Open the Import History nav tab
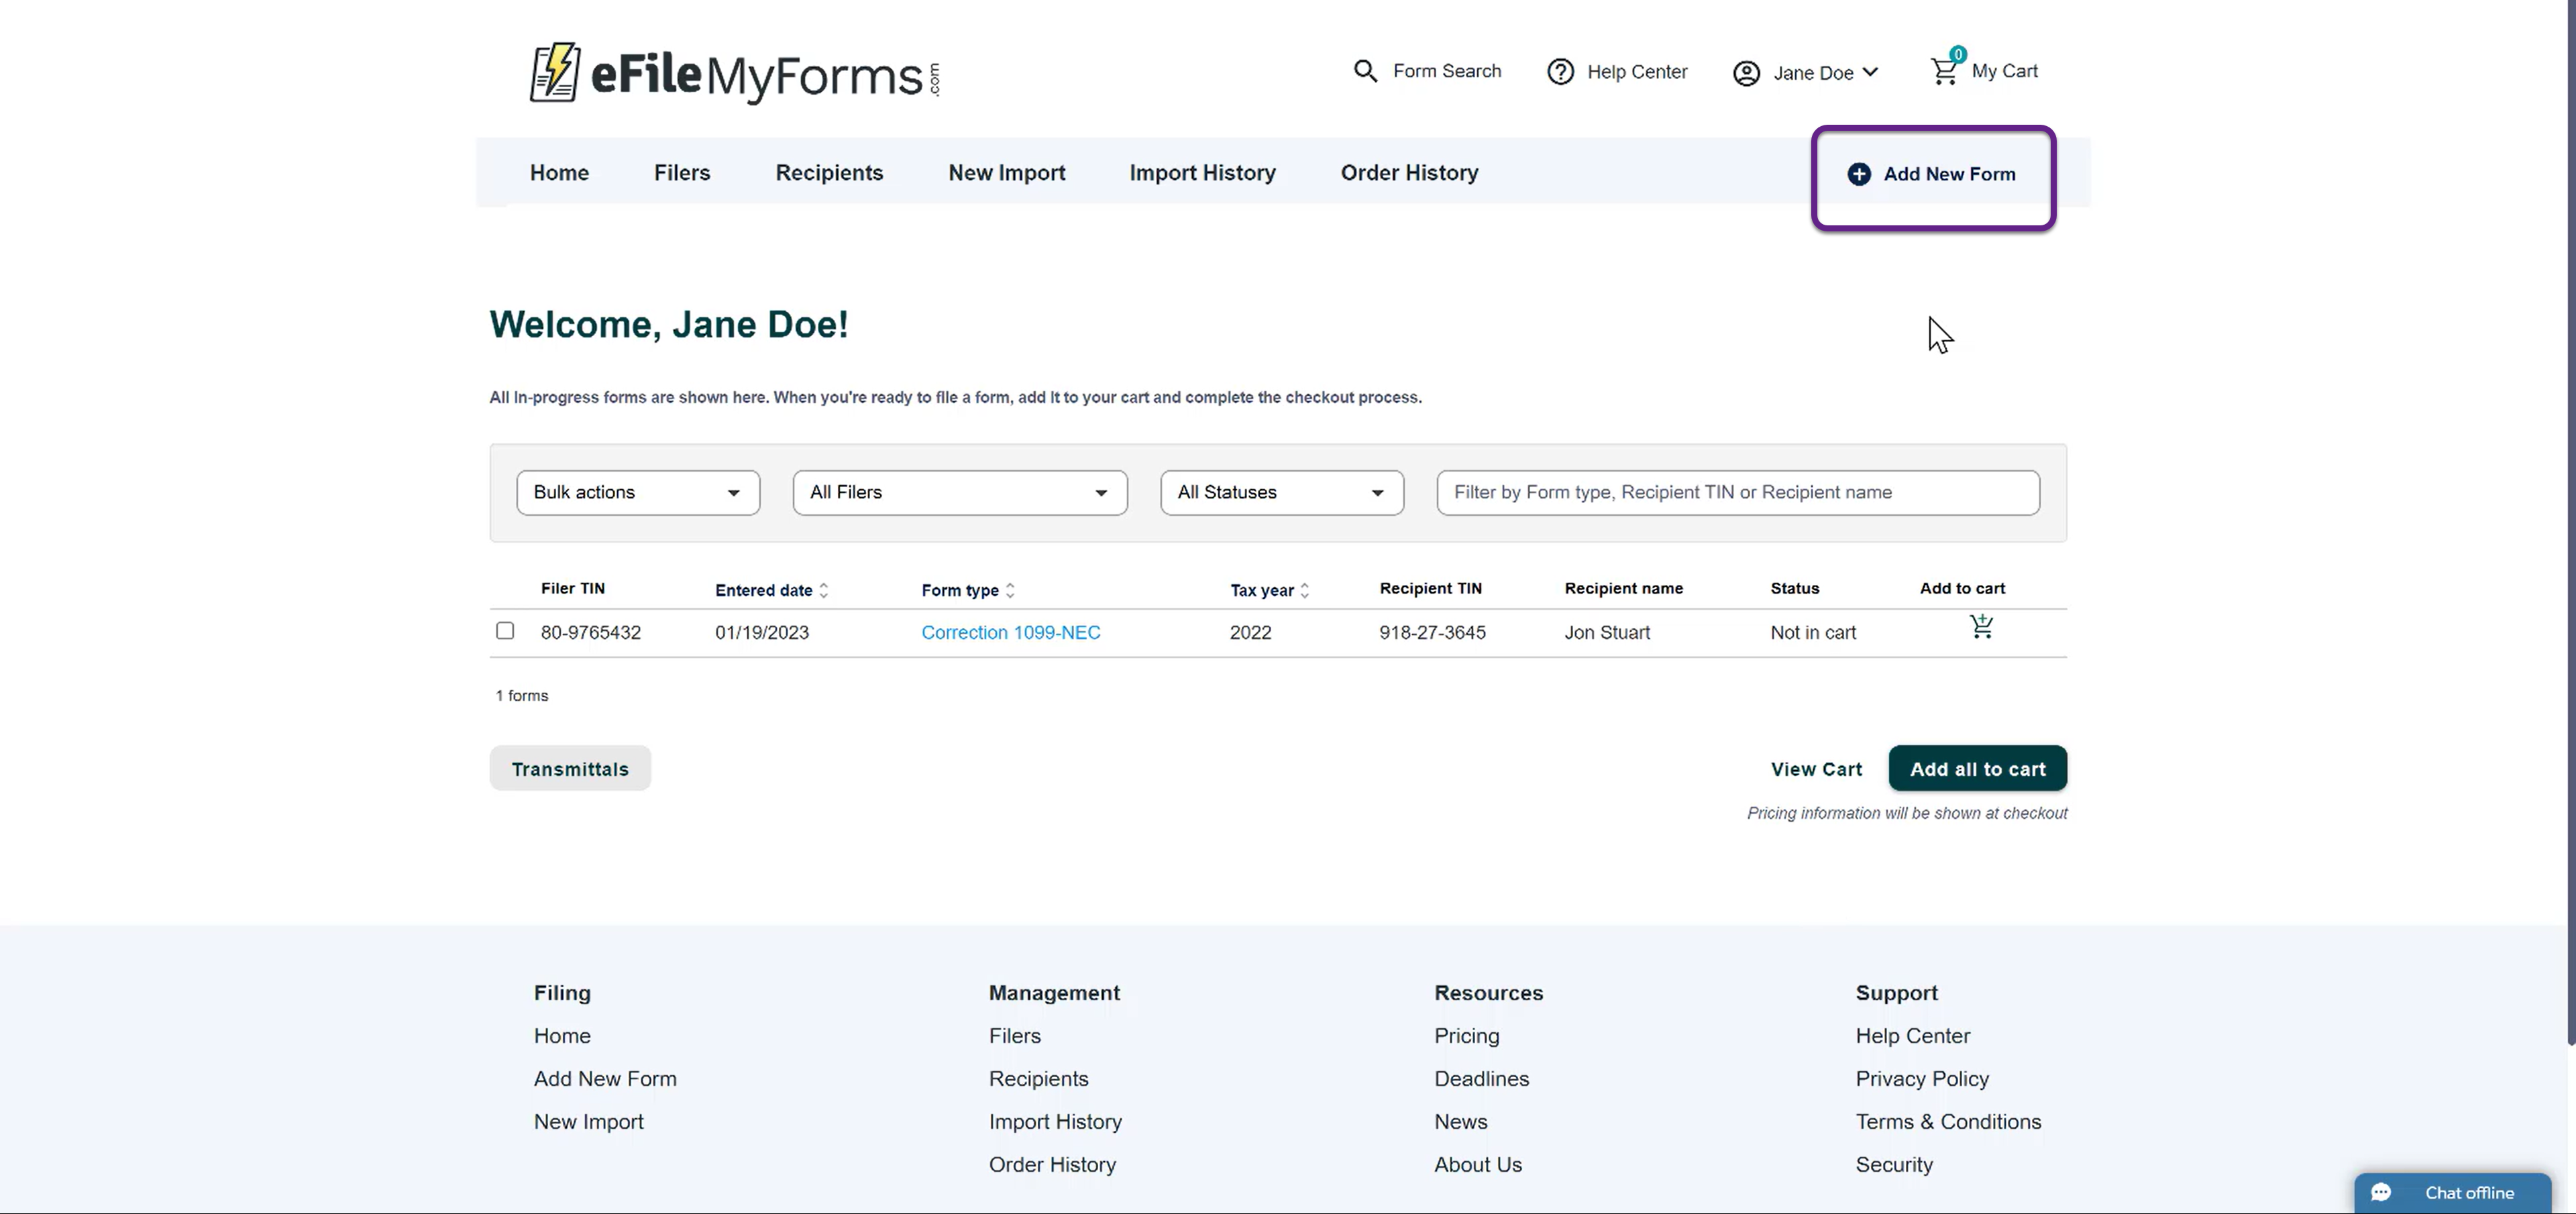Screen dimensions: 2576x1214 coord(1202,172)
